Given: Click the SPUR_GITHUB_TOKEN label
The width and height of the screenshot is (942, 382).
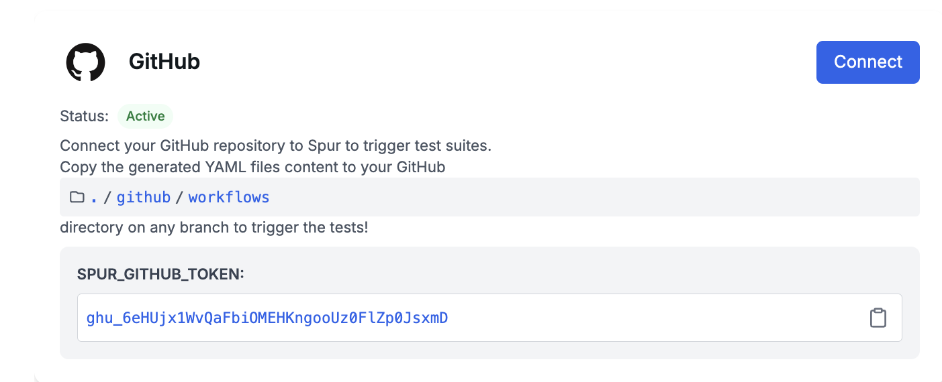Looking at the screenshot, I should 160,274.
